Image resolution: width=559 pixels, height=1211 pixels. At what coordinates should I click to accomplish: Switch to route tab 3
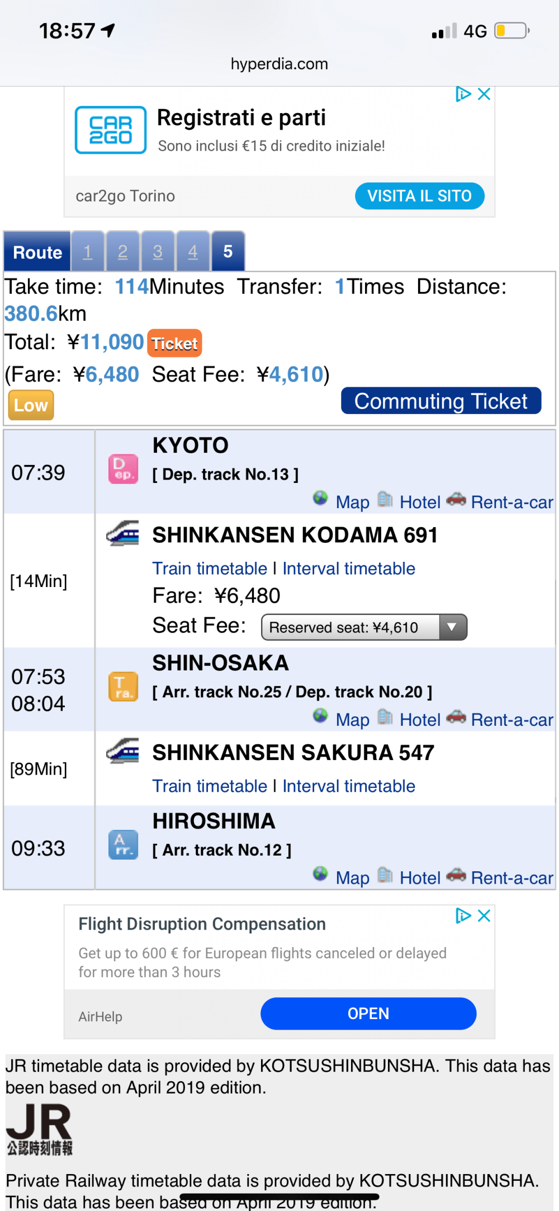(158, 252)
